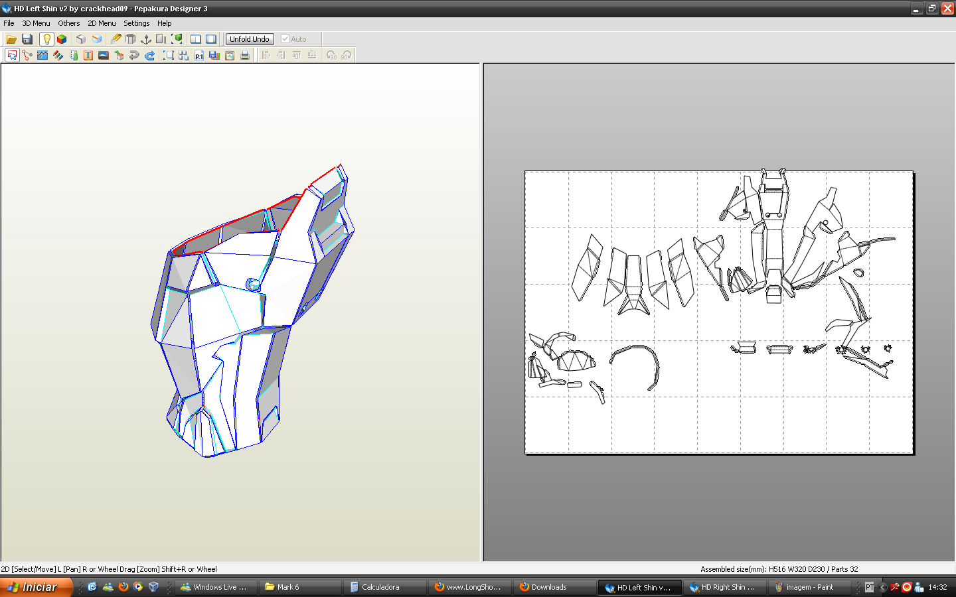Click the save-with-chart export icon

click(214, 55)
